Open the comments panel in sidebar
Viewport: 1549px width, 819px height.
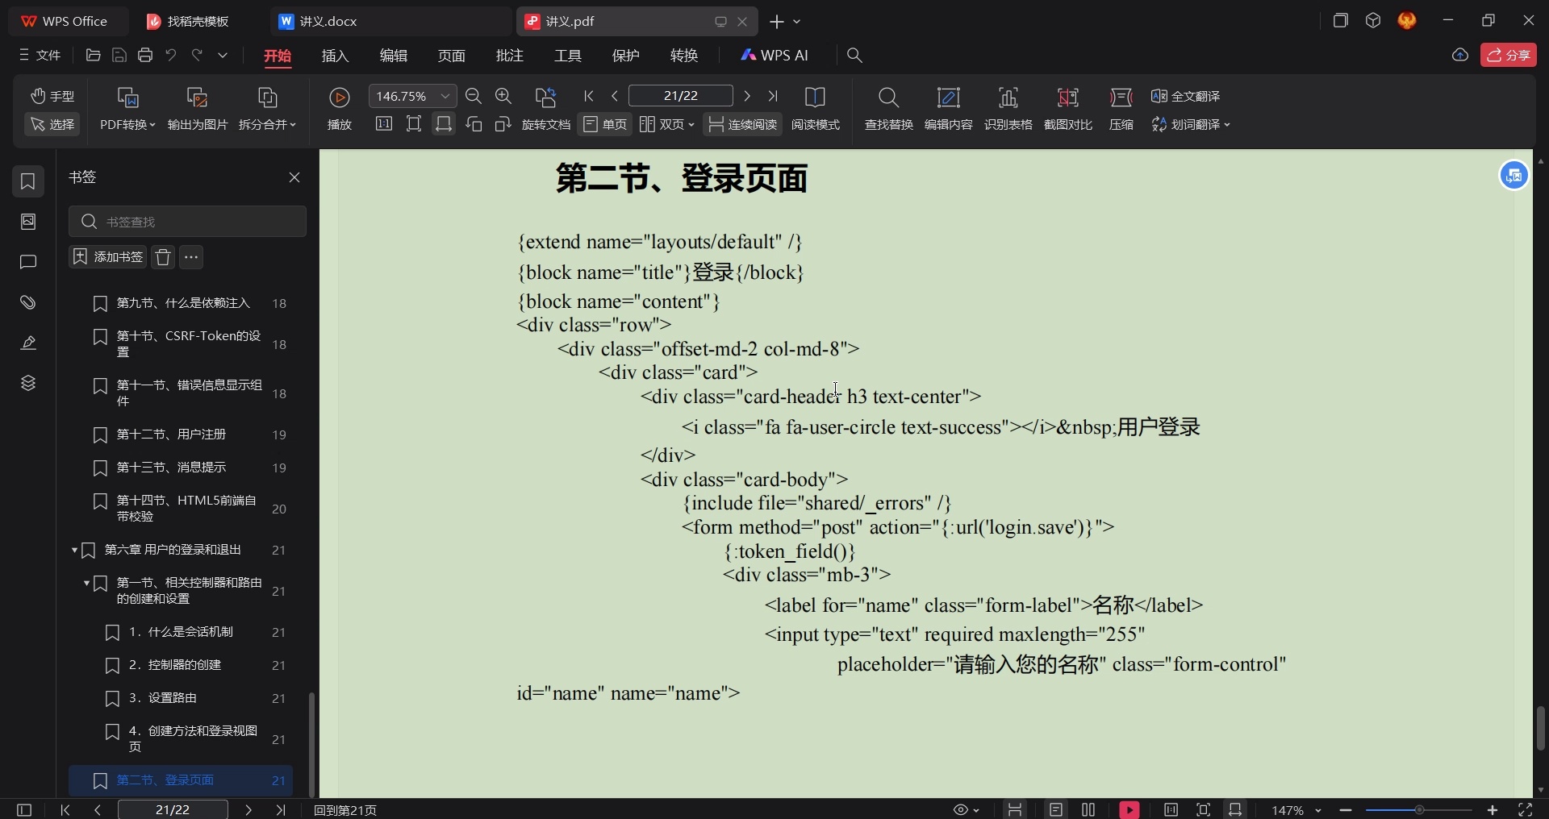click(28, 262)
